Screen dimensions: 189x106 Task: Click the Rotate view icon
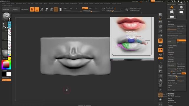click(x=160, y=81)
